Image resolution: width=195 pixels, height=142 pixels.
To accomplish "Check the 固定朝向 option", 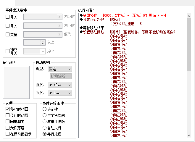I will [x=8, y=122].
